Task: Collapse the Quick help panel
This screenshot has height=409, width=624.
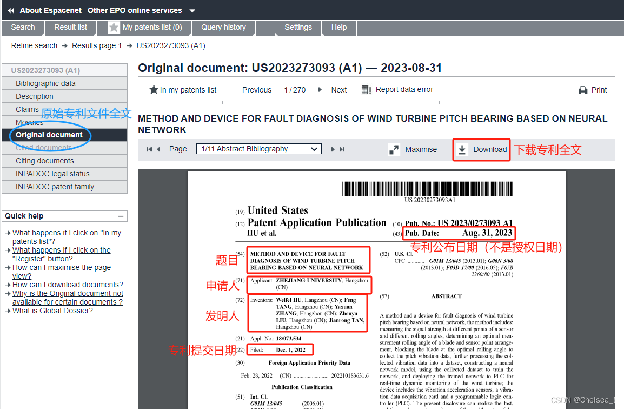Action: pyautogui.click(x=121, y=216)
